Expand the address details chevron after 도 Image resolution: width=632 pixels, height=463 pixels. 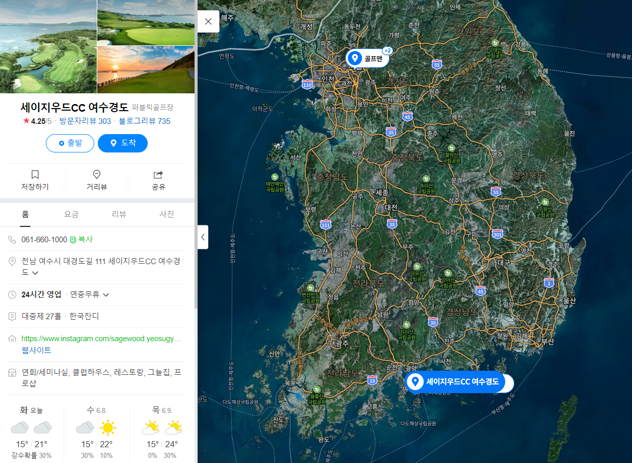35,273
